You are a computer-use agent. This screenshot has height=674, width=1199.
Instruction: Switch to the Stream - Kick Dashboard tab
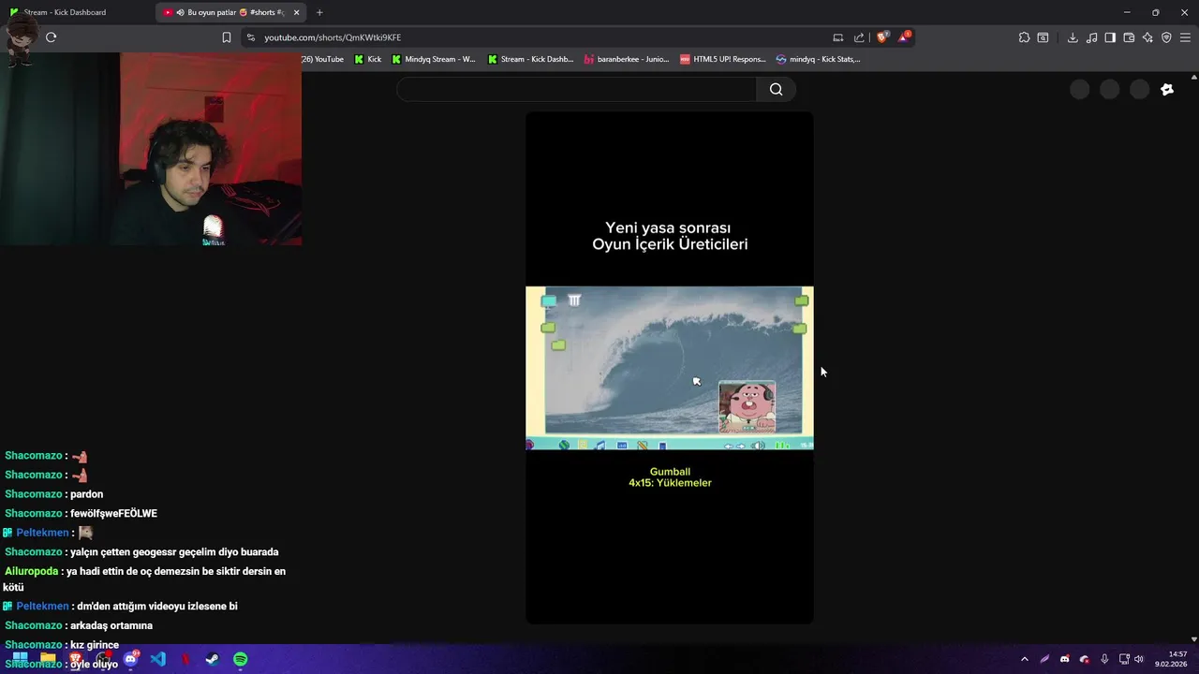click(75, 12)
